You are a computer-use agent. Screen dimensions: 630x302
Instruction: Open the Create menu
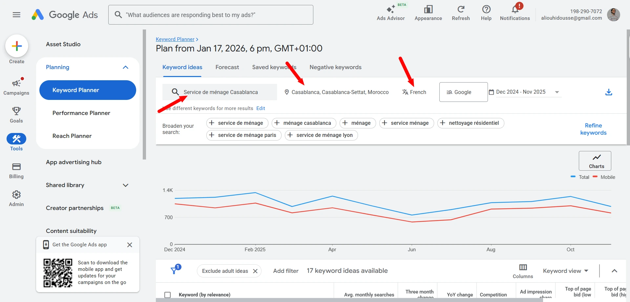point(16,46)
